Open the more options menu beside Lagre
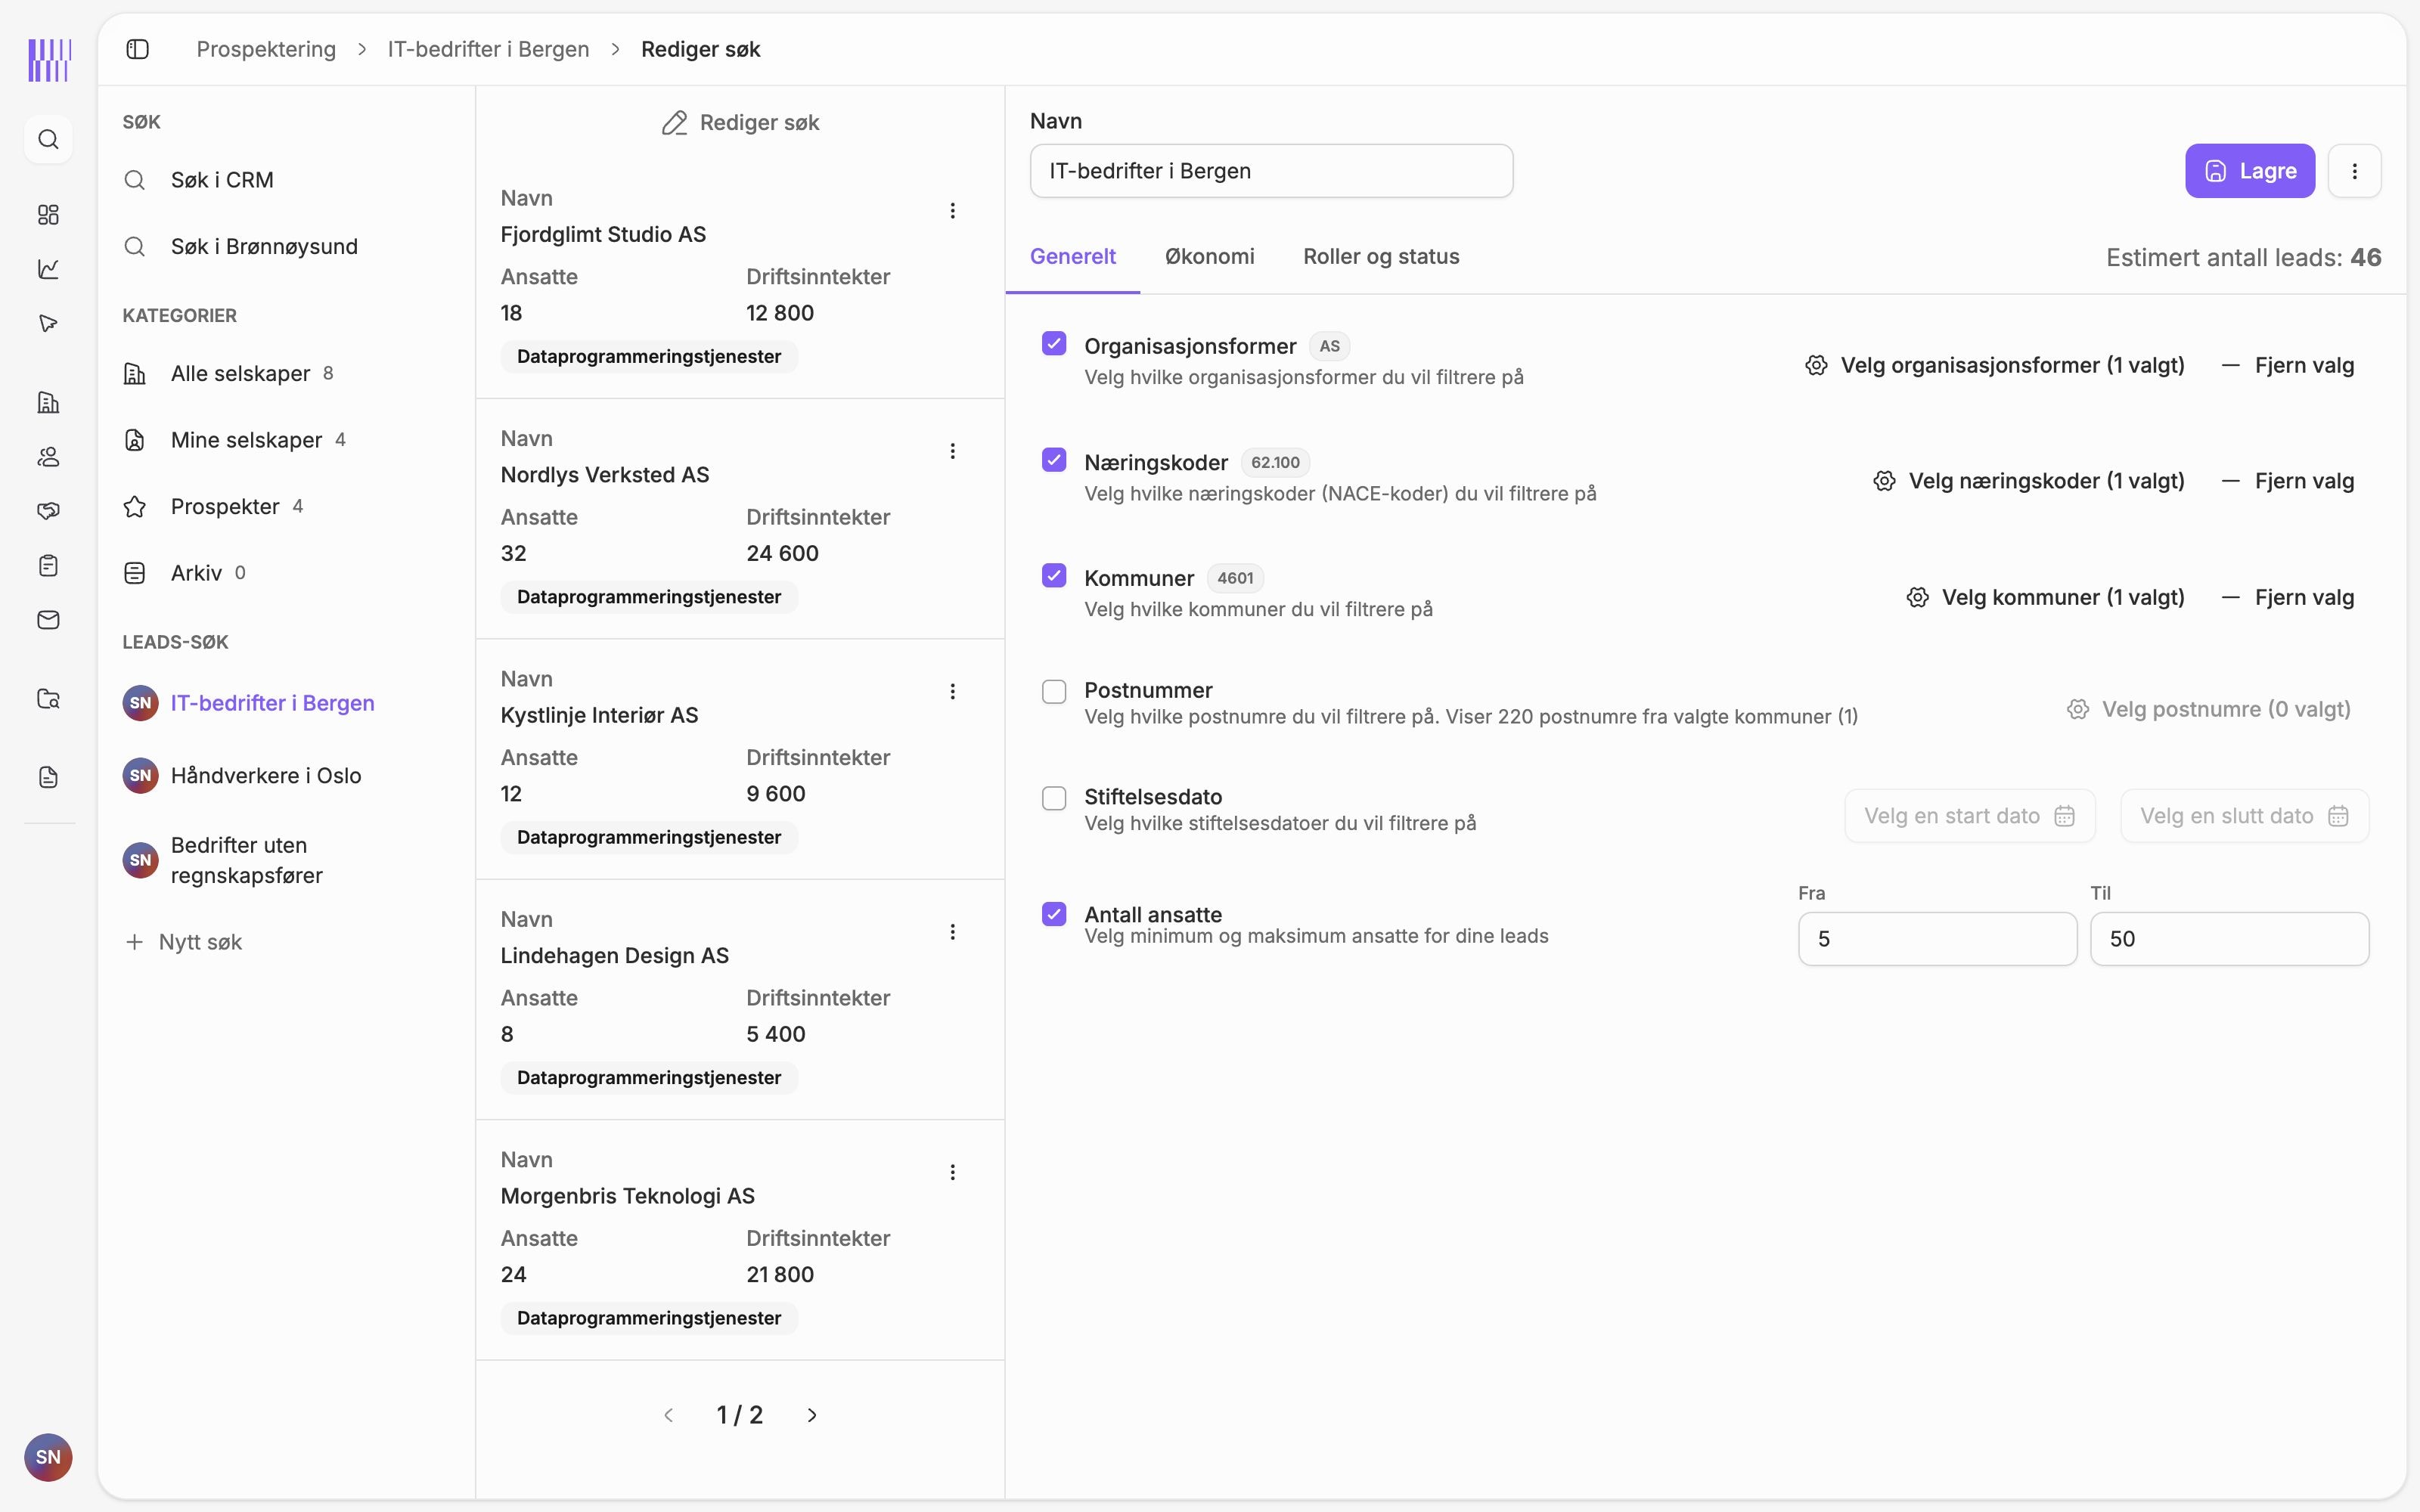 (x=2354, y=171)
